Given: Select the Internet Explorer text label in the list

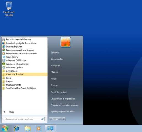Looking at the screenshot, I should coord(14,46).
